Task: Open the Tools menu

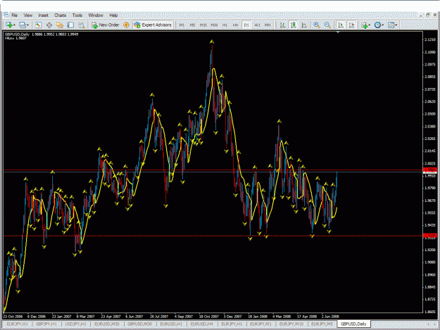Action: [x=77, y=15]
